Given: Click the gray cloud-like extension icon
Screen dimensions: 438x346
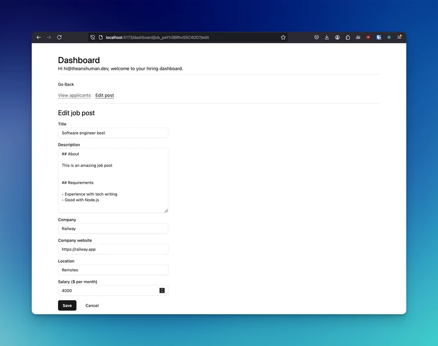Looking at the screenshot, I should coord(358,38).
